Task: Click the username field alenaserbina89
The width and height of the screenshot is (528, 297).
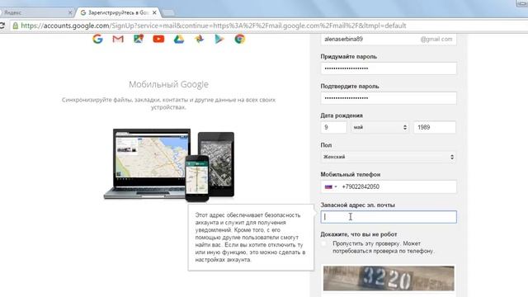Action: click(389, 39)
